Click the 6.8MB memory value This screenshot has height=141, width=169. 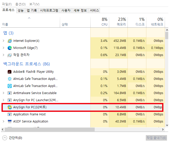tap(121, 114)
